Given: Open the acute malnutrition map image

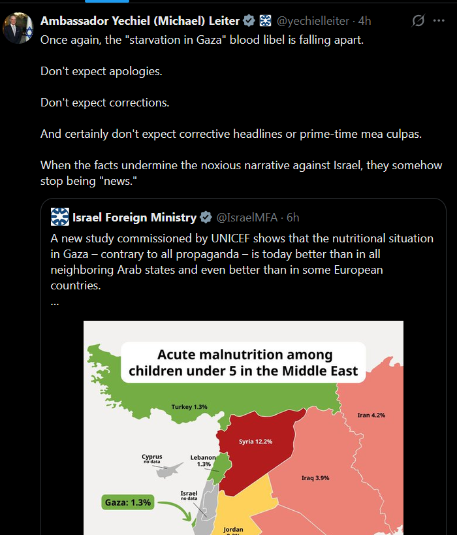Looking at the screenshot, I should click(x=243, y=428).
